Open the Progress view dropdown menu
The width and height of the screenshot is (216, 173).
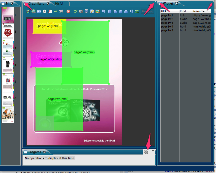(153, 151)
